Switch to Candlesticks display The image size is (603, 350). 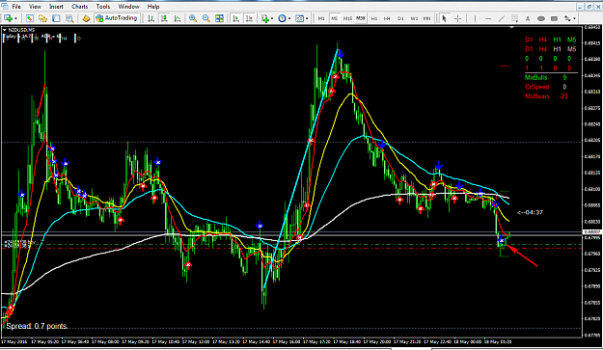point(164,18)
